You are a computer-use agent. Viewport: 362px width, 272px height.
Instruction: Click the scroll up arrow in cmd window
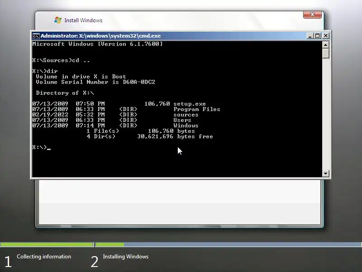tap(325, 44)
